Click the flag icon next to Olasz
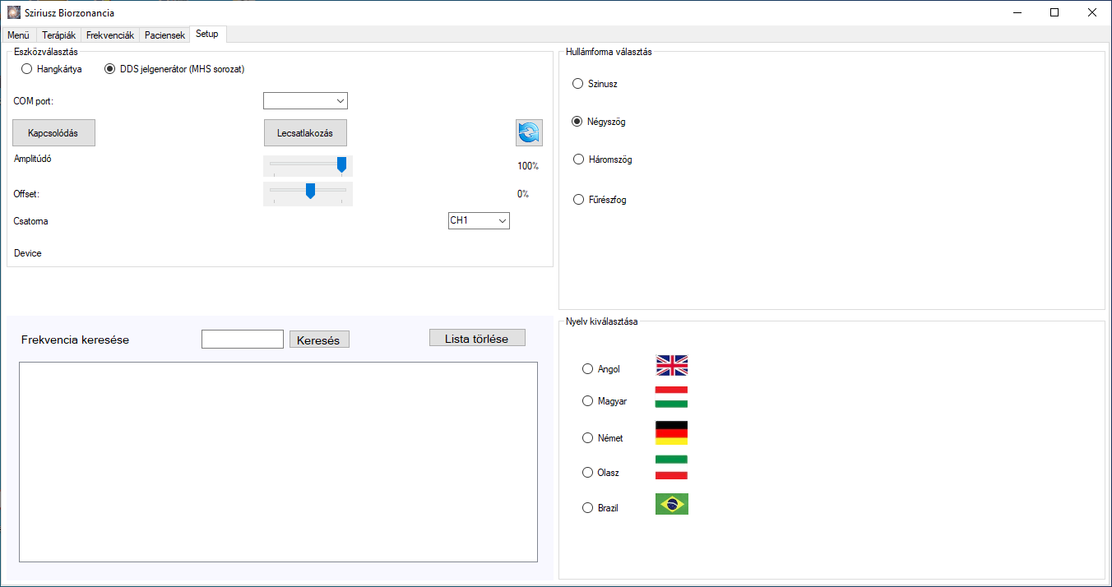Viewport: 1112px width, 587px height. [x=671, y=467]
